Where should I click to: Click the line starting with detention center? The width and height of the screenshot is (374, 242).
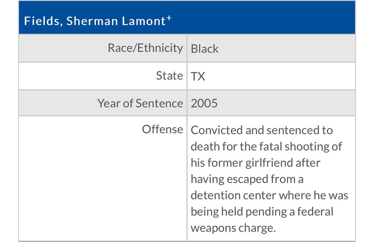tap(270, 195)
